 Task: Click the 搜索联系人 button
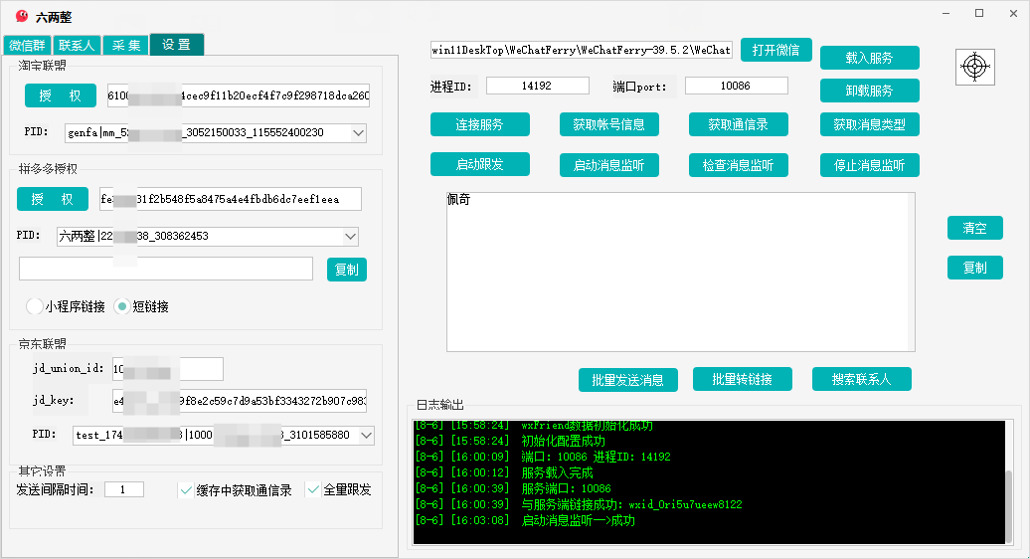pos(862,379)
